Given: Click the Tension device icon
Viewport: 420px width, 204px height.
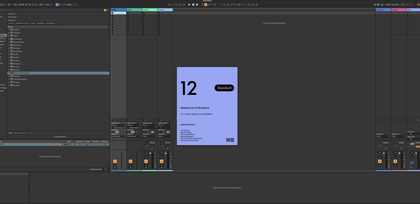Looking at the screenshot, I should coord(12,85).
